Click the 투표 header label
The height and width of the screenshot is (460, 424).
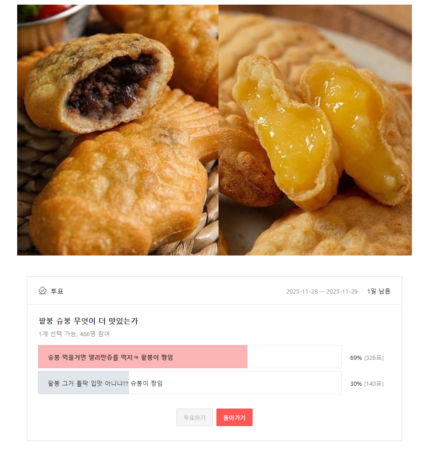point(57,291)
